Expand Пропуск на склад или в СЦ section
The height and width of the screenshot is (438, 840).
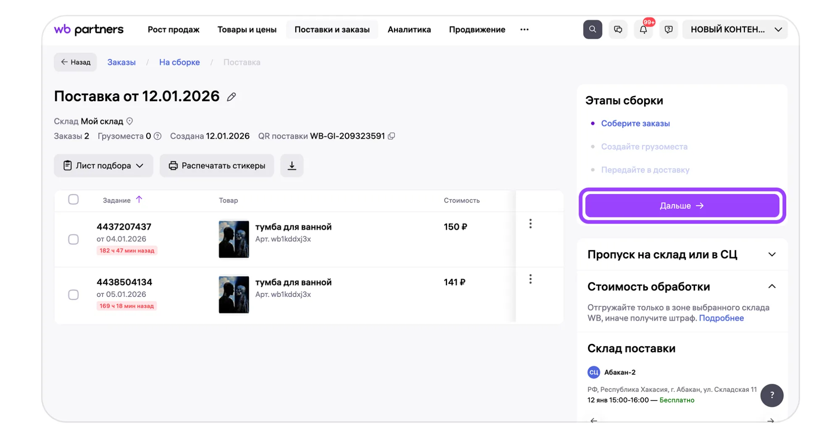[772, 255]
